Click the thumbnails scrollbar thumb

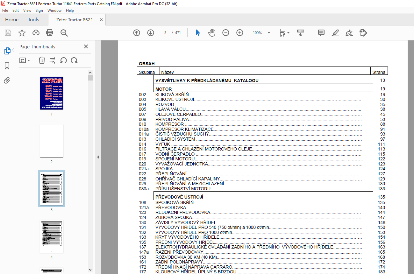[x=90, y=78]
